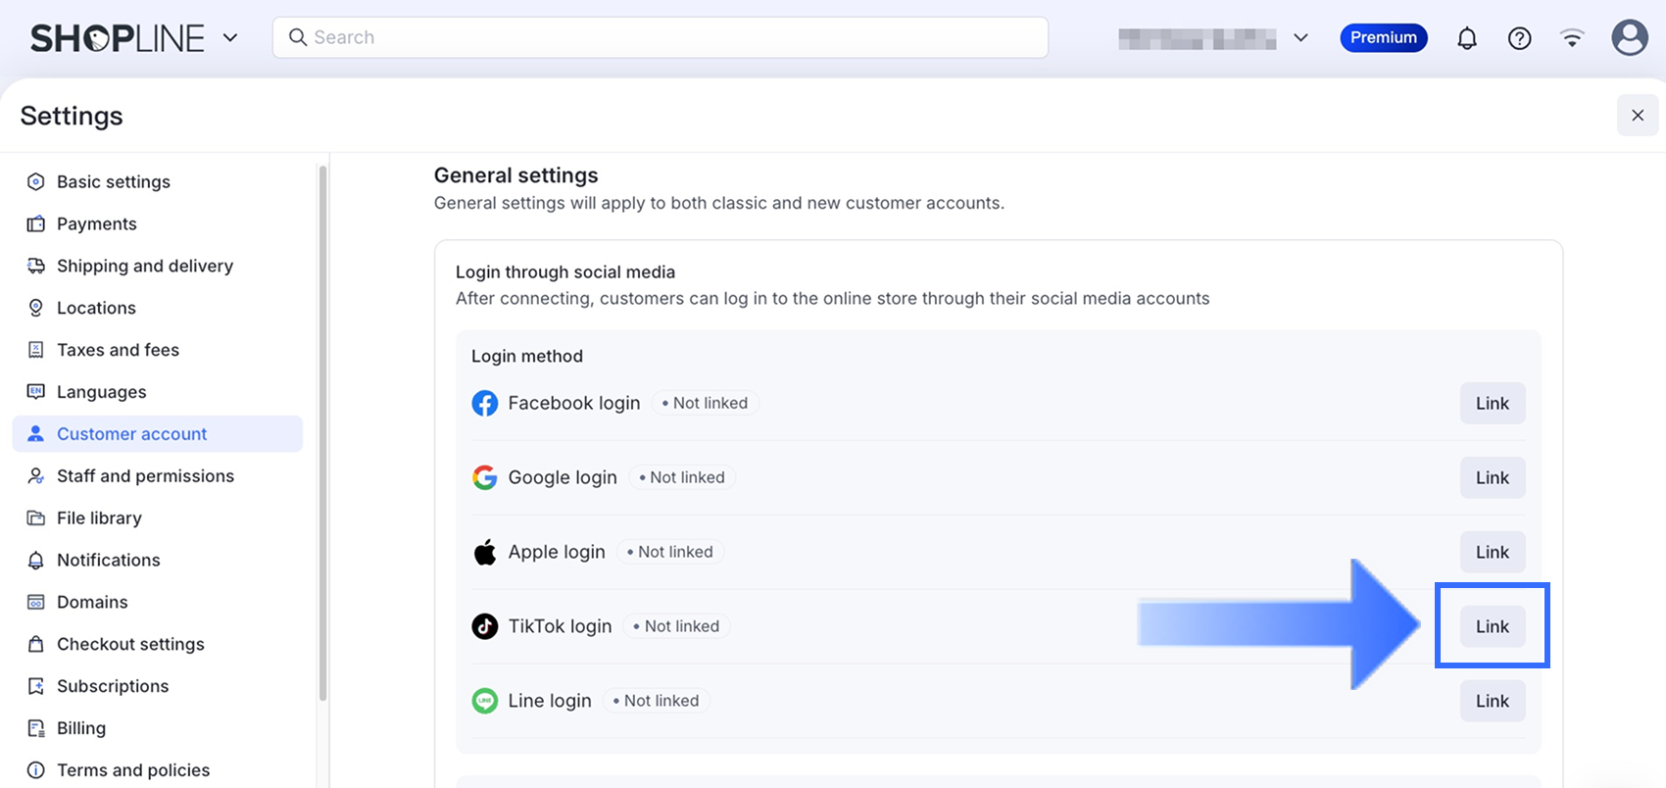Click the TikTok logo icon
Screen dimensions: 1666x788
pyautogui.click(x=485, y=626)
